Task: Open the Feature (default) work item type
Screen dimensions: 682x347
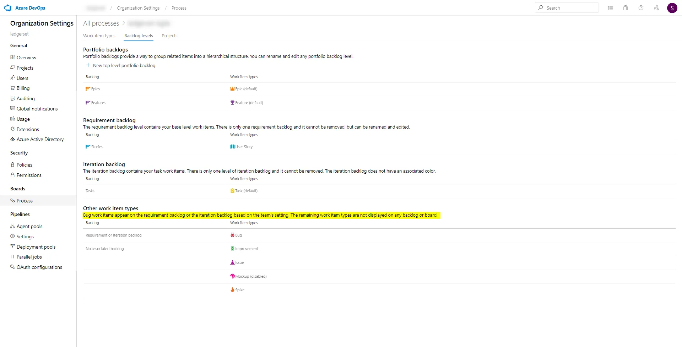Action: click(249, 103)
